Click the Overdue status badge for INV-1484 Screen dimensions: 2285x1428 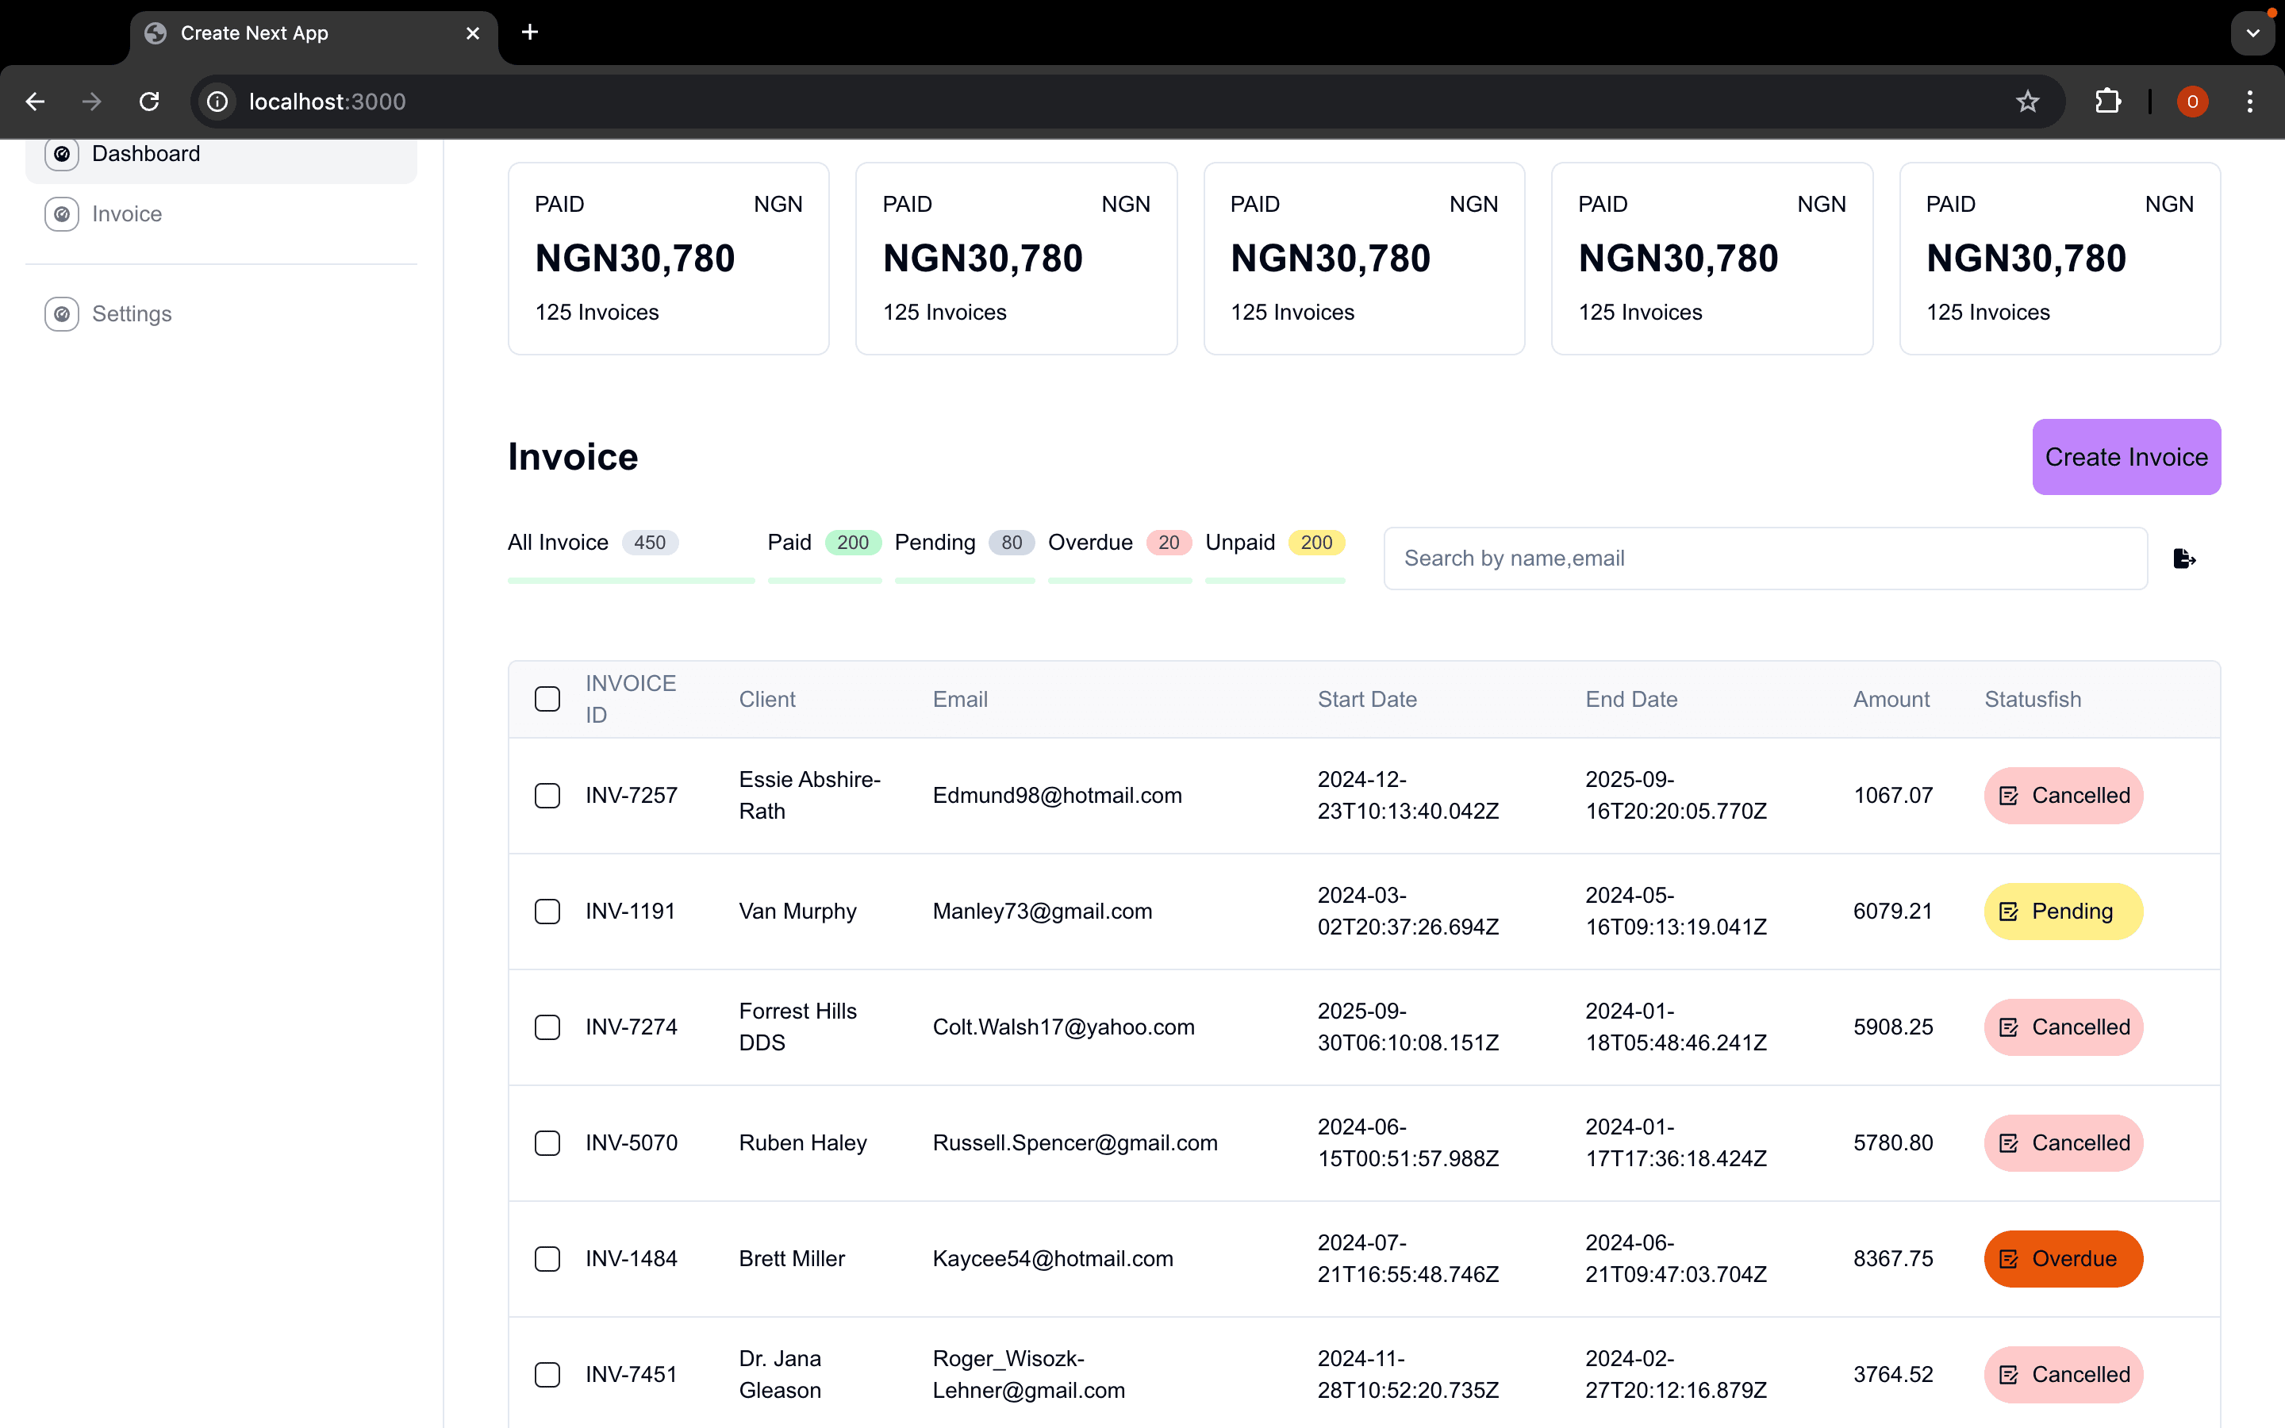click(2063, 1258)
